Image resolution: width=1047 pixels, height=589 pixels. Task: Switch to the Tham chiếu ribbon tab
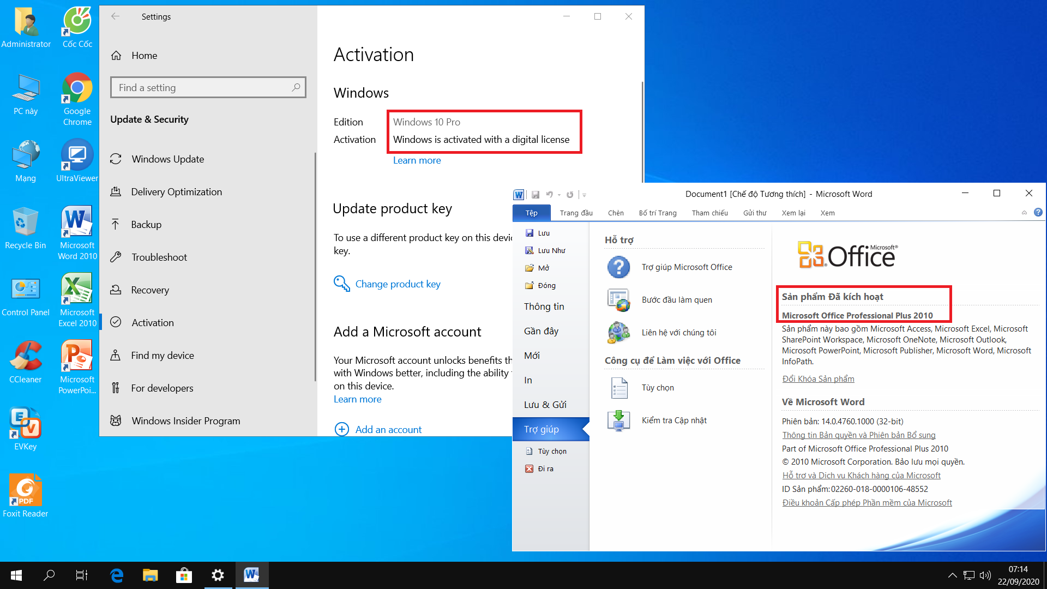click(709, 213)
